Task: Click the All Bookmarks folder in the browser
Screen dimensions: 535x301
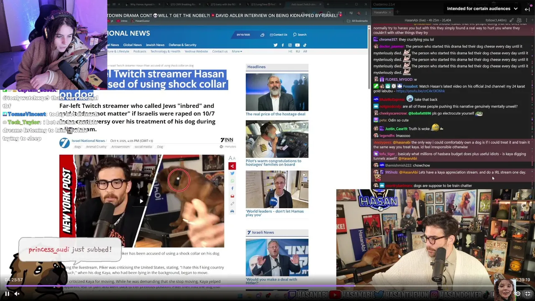Action: 358,21
